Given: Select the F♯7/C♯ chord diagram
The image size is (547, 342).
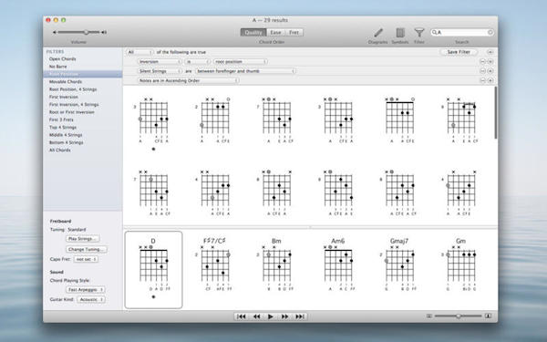Looking at the screenshot, I should coord(214,266).
